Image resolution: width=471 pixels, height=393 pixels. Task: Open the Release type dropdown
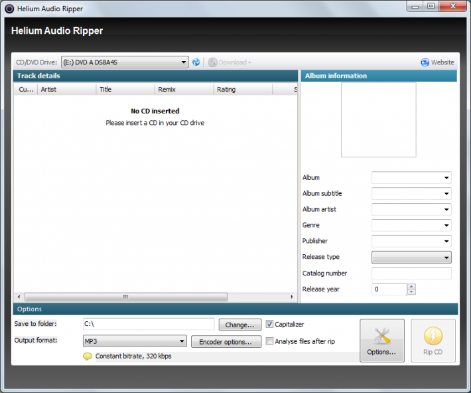click(411, 258)
